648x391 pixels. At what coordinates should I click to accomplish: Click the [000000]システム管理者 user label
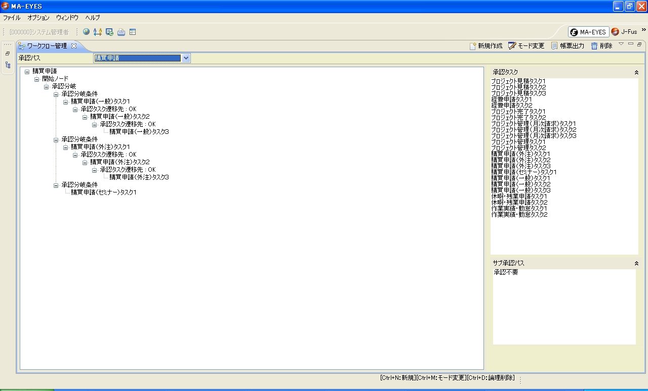(39, 32)
